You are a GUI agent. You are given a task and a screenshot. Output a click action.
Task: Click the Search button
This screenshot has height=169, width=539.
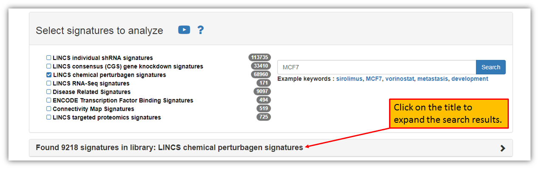491,67
